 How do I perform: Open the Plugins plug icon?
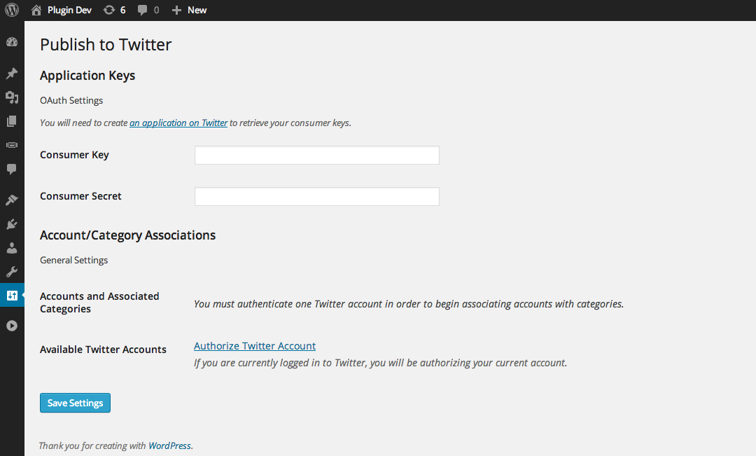pos(12,224)
